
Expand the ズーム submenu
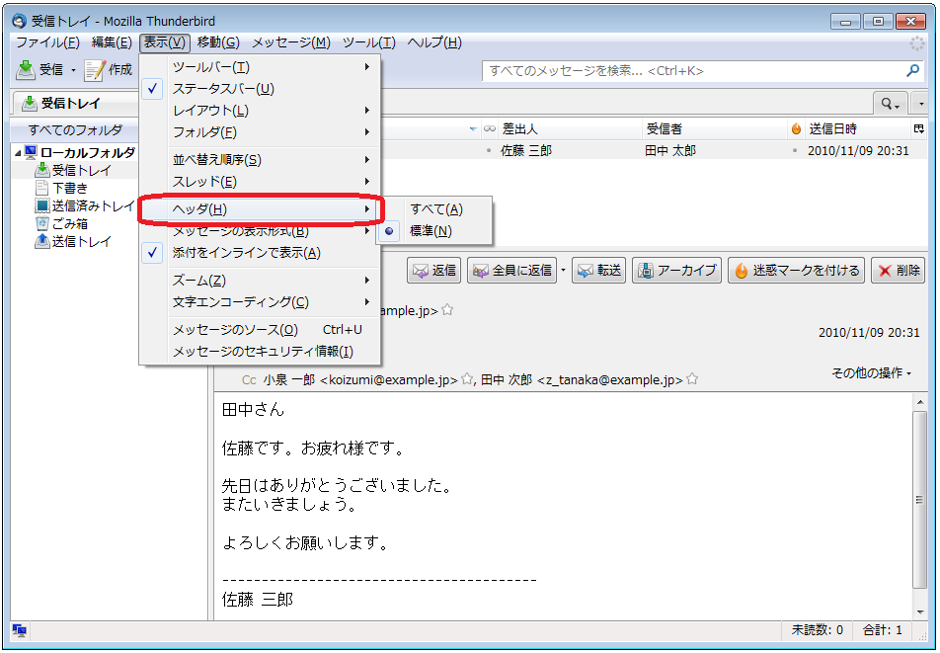tap(260, 280)
